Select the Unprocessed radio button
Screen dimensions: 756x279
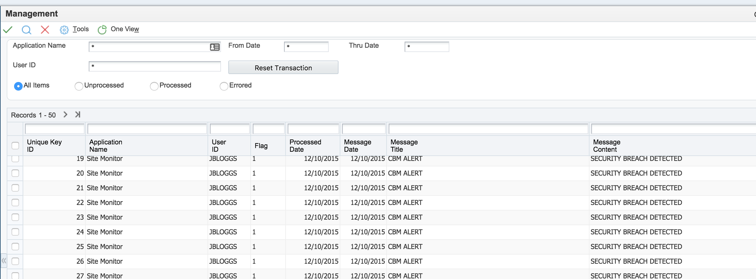pyautogui.click(x=79, y=86)
